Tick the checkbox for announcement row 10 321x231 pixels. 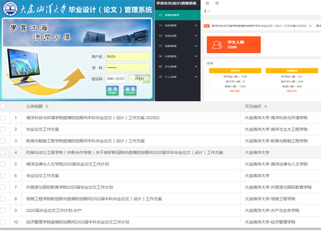[x=3, y=222]
